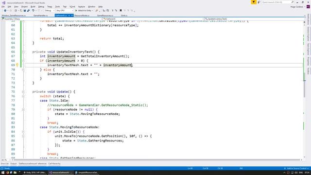Open the Build menu
The height and width of the screenshot is (175, 311).
[33, 7]
